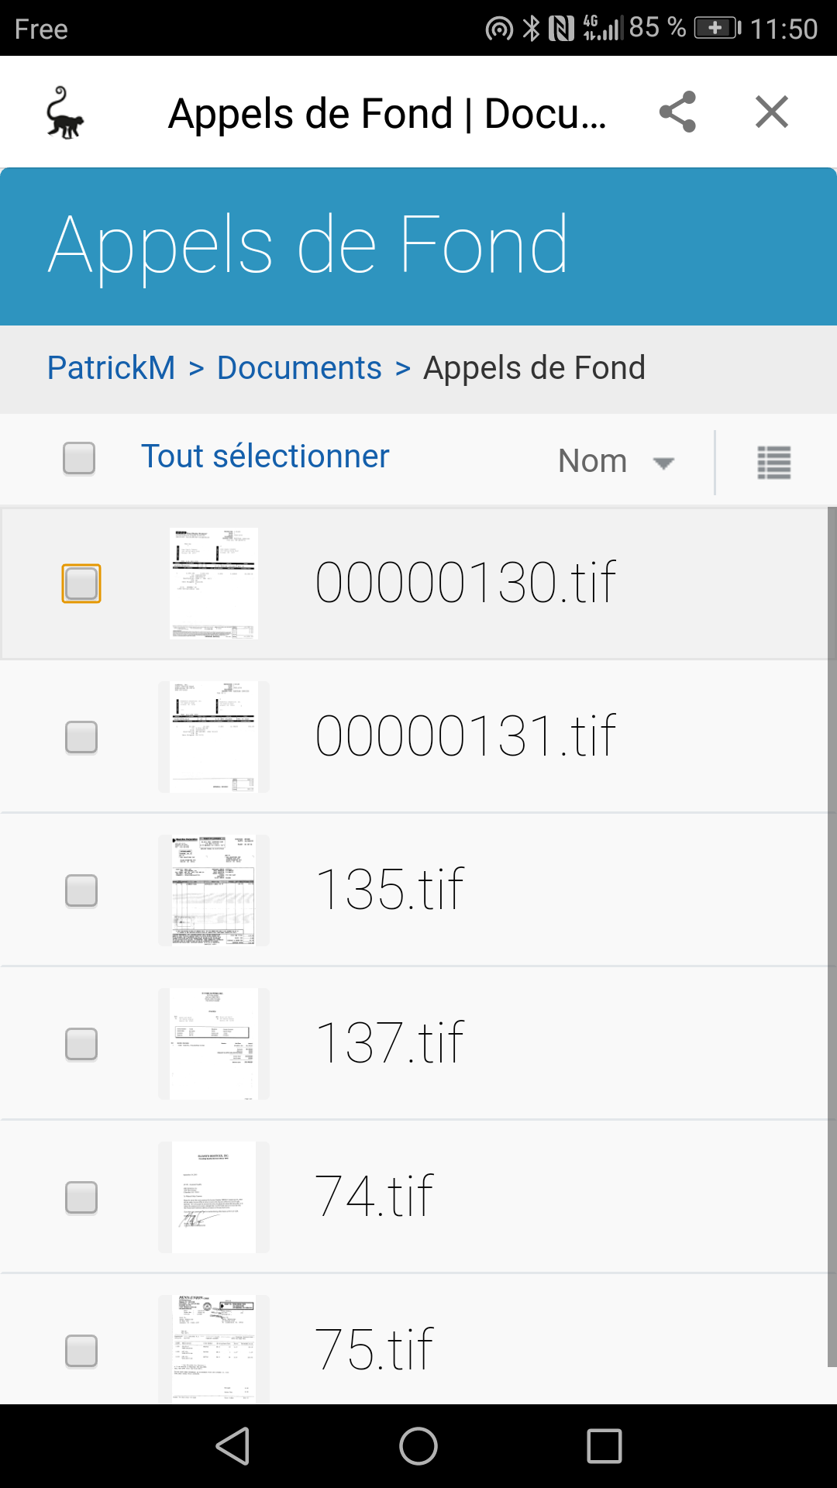837x1488 pixels.
Task: View the 135.tif thumbnail preview
Action: (x=214, y=890)
